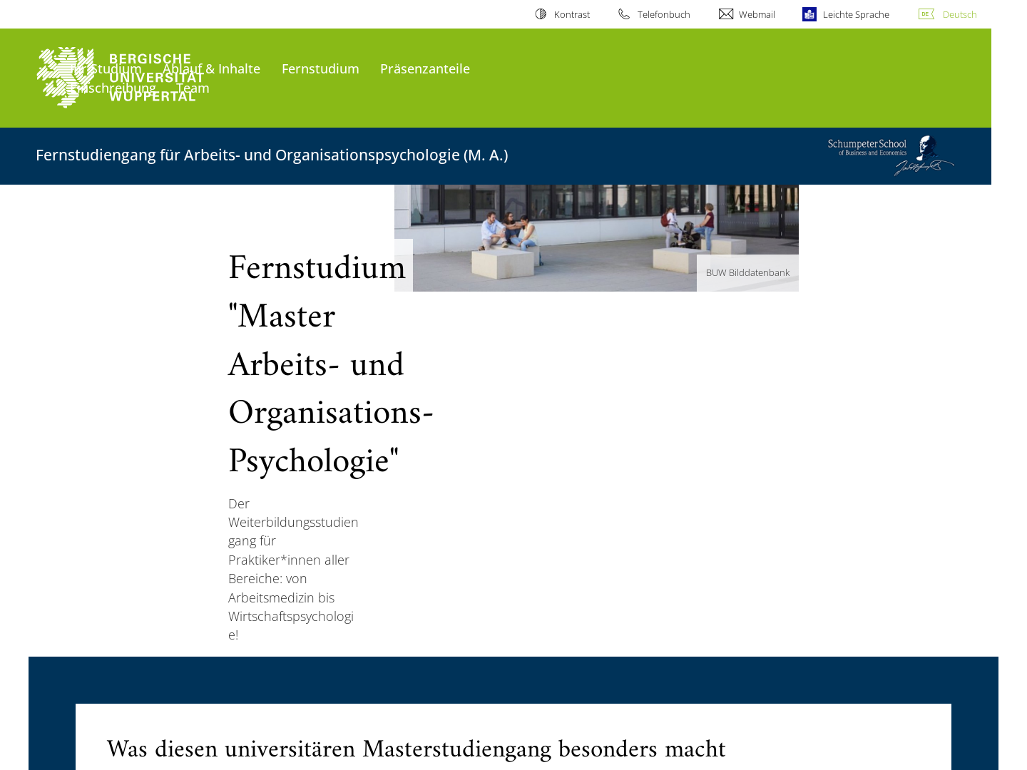
Task: Go to Fernstudiengang für Arbeits- und Organisationspsychologie title
Action: coord(272,155)
